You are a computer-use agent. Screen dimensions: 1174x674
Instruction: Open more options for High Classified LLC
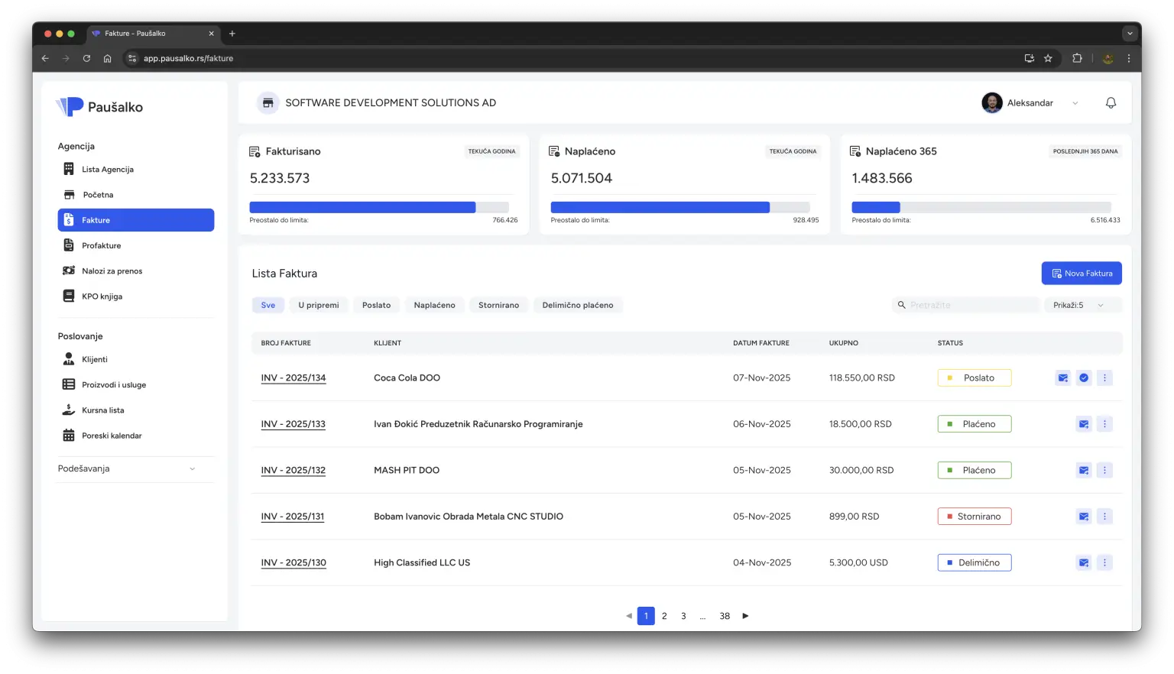(x=1104, y=562)
